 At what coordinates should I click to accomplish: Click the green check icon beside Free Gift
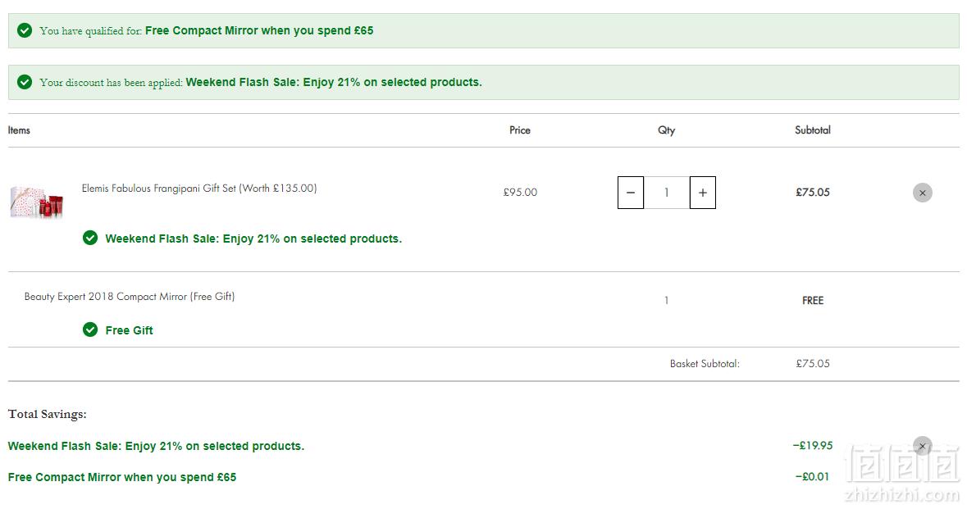pos(90,329)
